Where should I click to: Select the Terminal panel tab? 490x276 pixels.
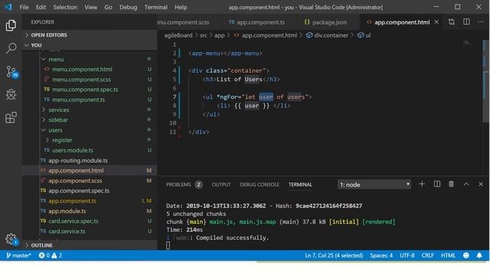pyautogui.click(x=300, y=185)
